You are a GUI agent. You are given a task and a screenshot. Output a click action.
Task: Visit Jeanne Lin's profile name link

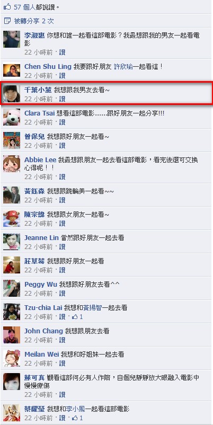(x=41, y=238)
